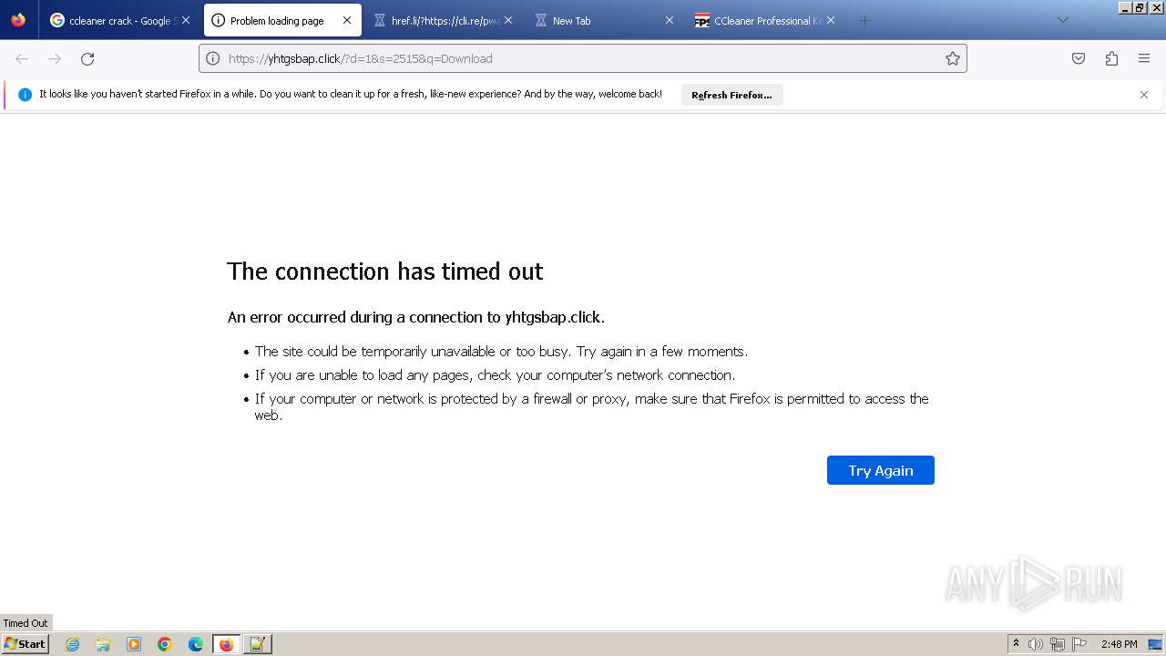Screen dimensions: 1166x656
Task: Click the 'check your computer's network connection' bullet
Action: [x=495, y=375]
